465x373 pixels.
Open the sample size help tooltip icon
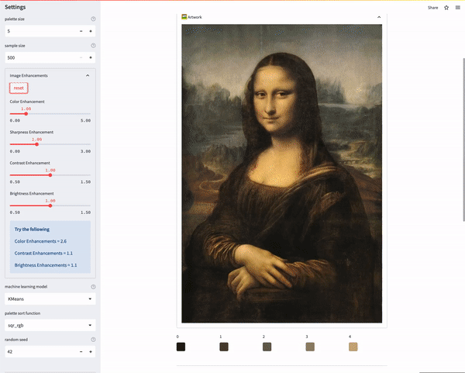(93, 46)
